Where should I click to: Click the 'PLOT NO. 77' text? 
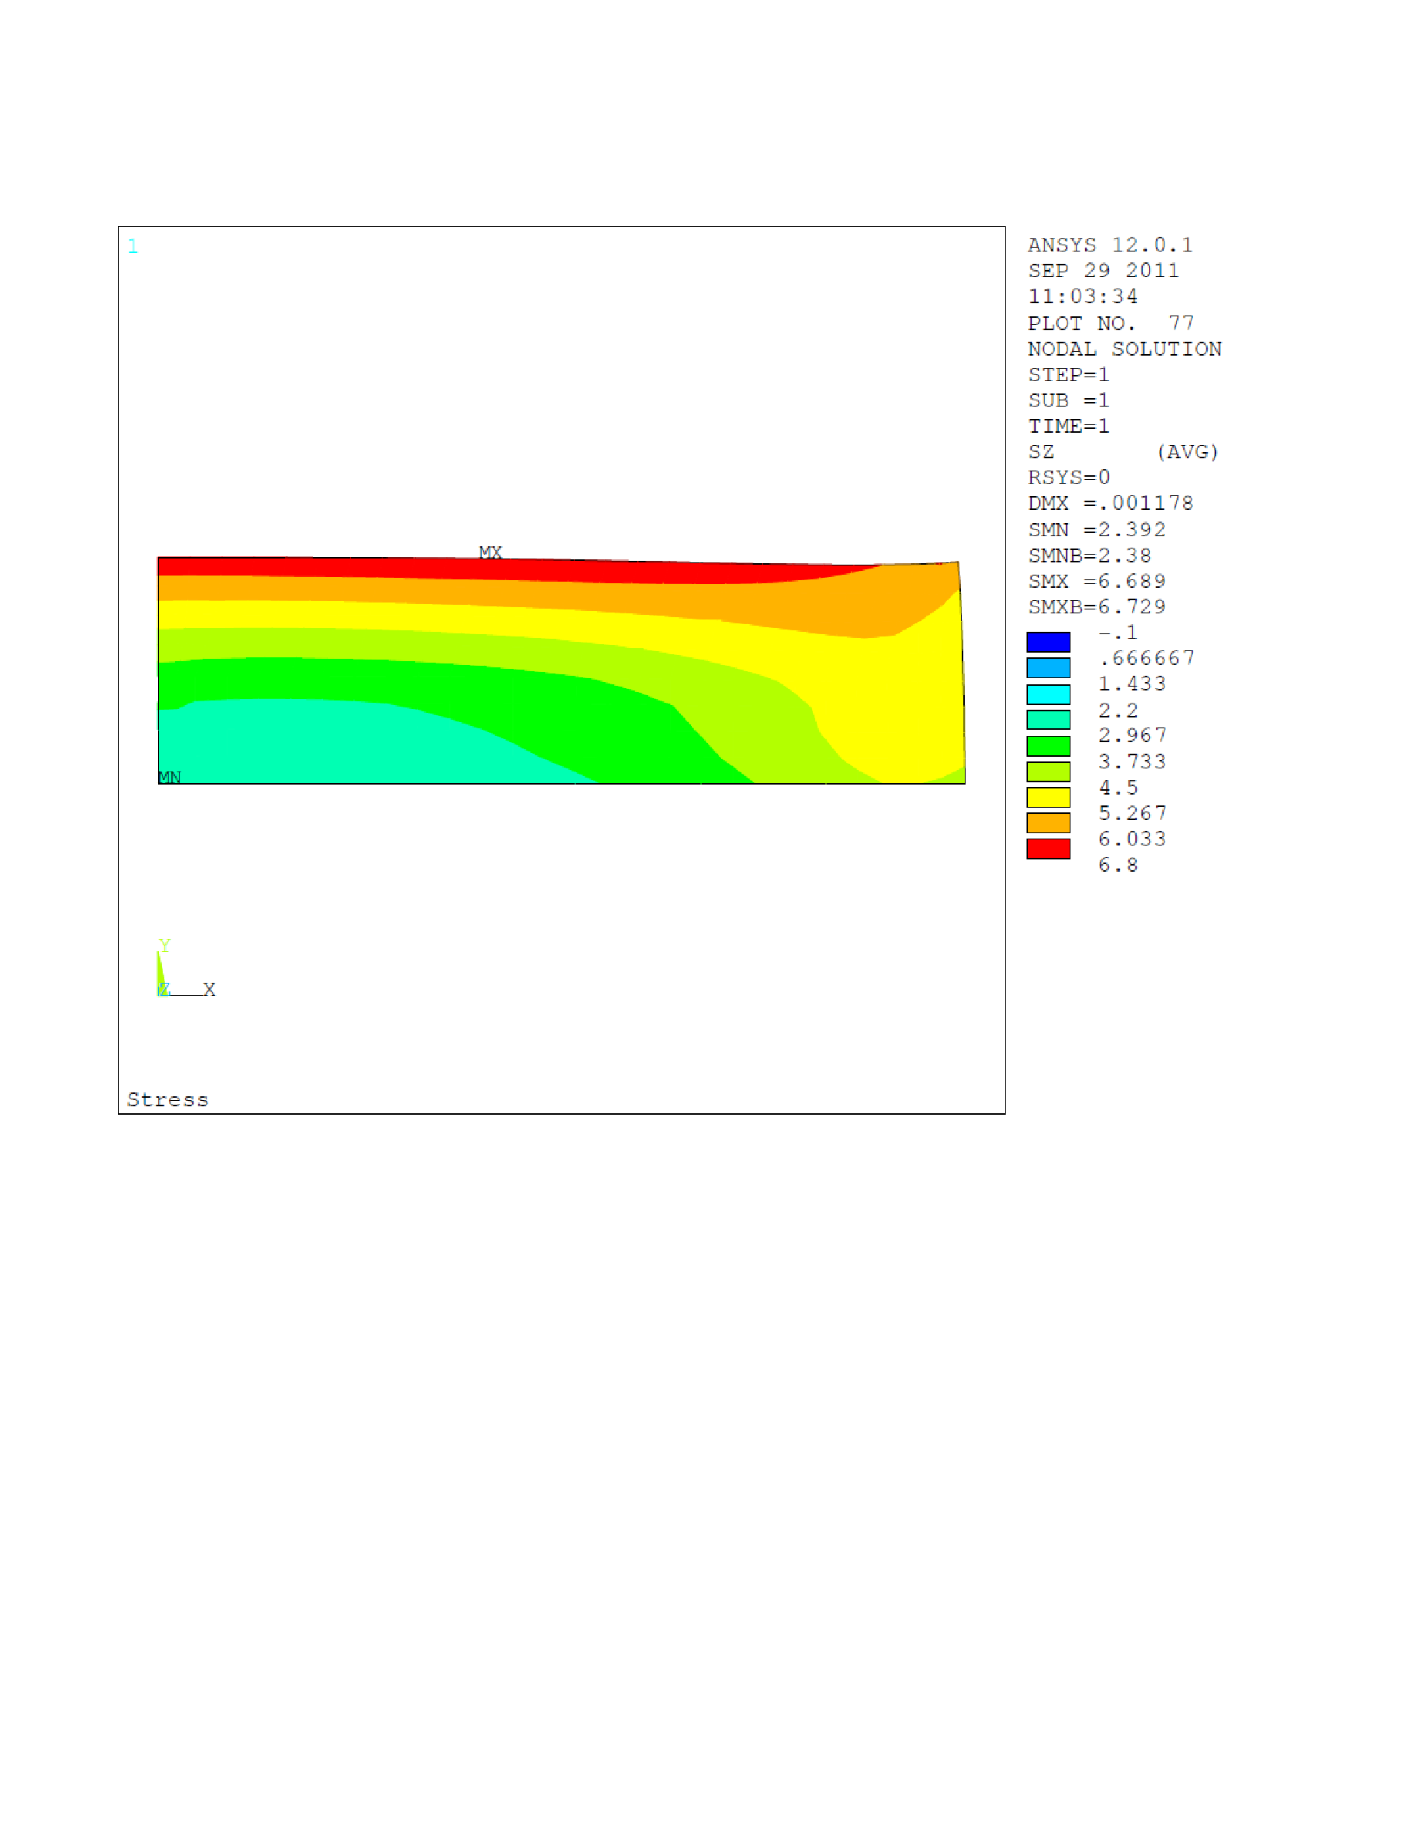(1111, 323)
